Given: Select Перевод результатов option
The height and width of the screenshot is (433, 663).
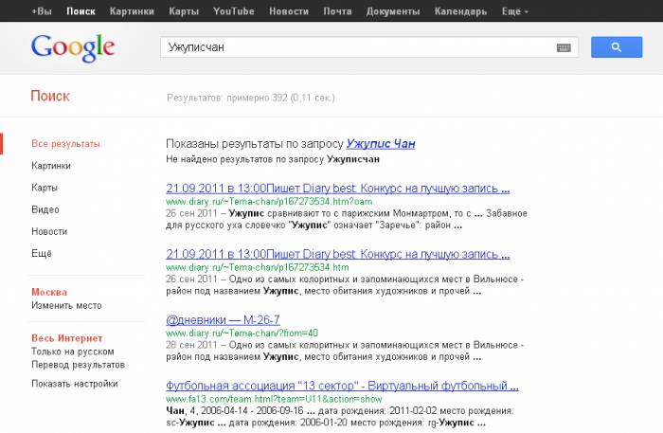Looking at the screenshot, I should coord(79,365).
